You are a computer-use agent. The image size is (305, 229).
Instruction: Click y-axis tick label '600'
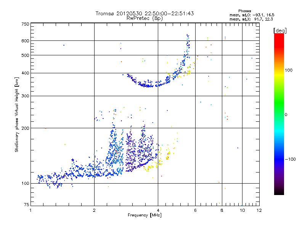(25, 41)
